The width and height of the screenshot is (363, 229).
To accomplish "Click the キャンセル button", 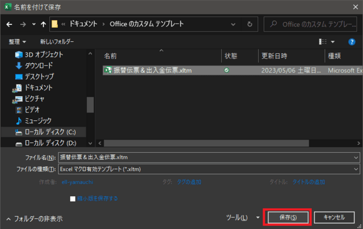I will 334,217.
